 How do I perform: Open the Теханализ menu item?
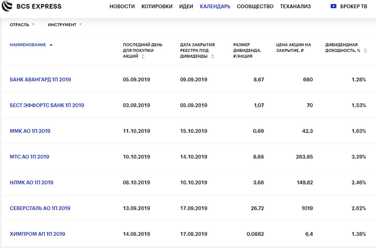pyautogui.click(x=295, y=6)
